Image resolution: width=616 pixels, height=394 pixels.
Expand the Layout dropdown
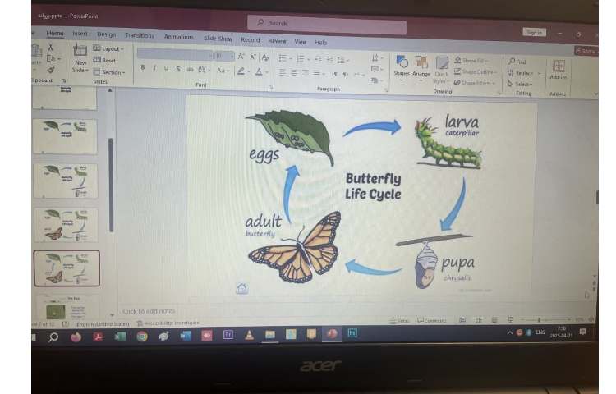[108, 48]
